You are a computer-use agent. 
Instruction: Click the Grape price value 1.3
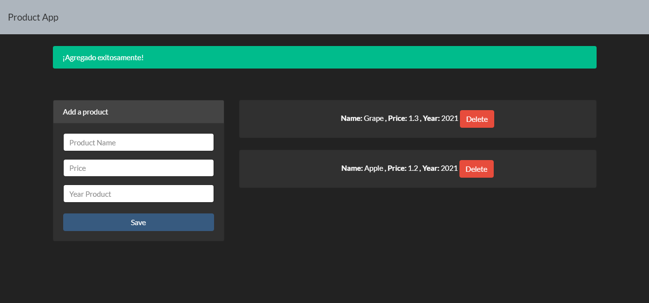point(414,118)
